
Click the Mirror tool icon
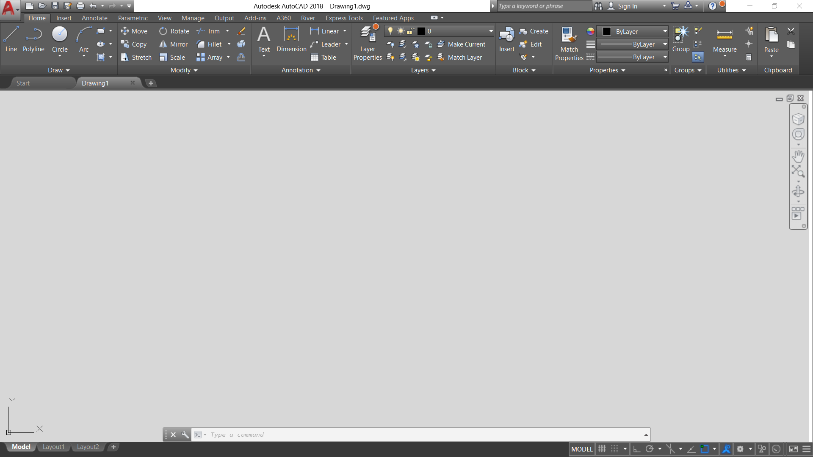pos(163,44)
